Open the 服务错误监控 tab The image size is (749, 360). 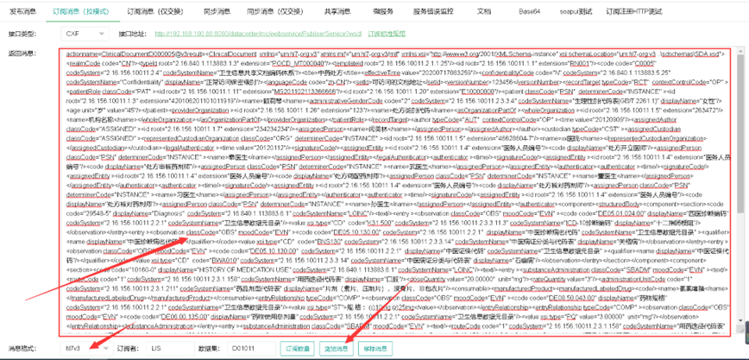click(x=433, y=11)
